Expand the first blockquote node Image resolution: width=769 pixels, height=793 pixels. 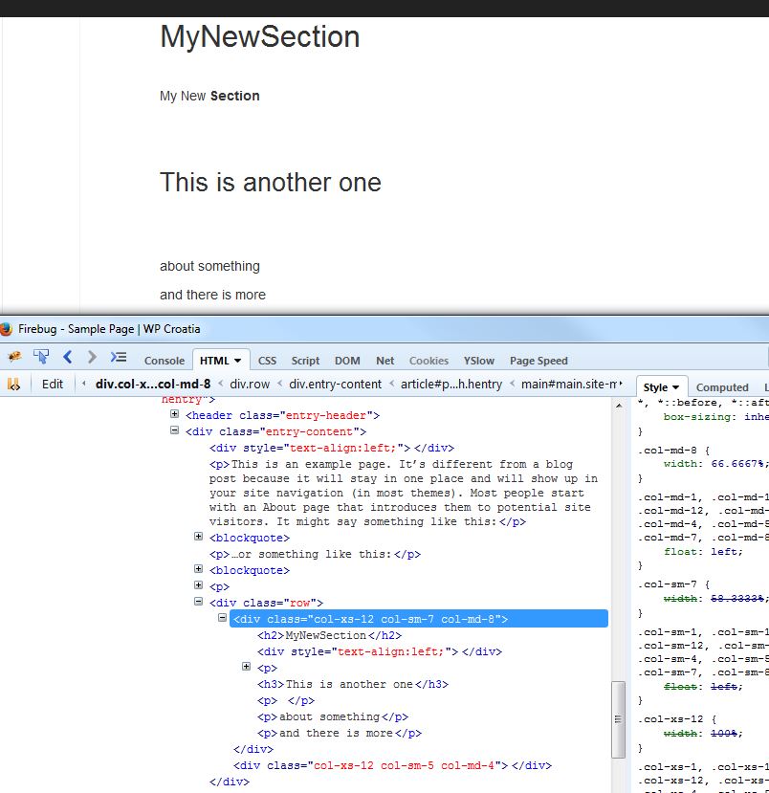point(199,537)
